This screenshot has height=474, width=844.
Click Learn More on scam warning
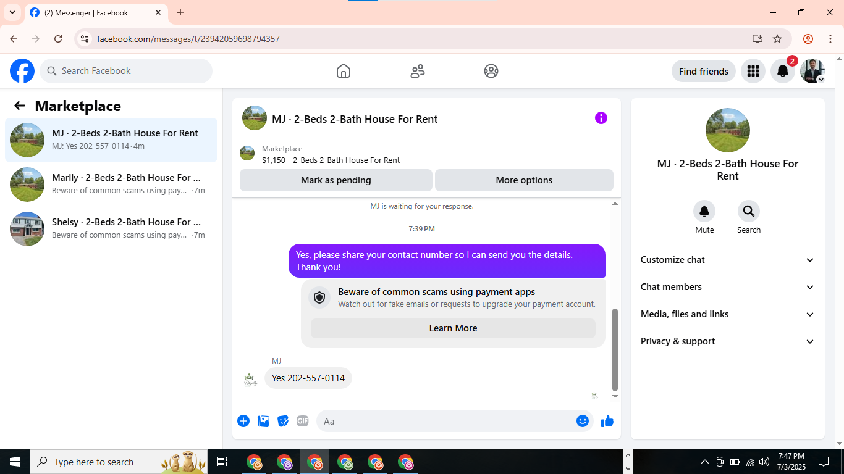453,328
